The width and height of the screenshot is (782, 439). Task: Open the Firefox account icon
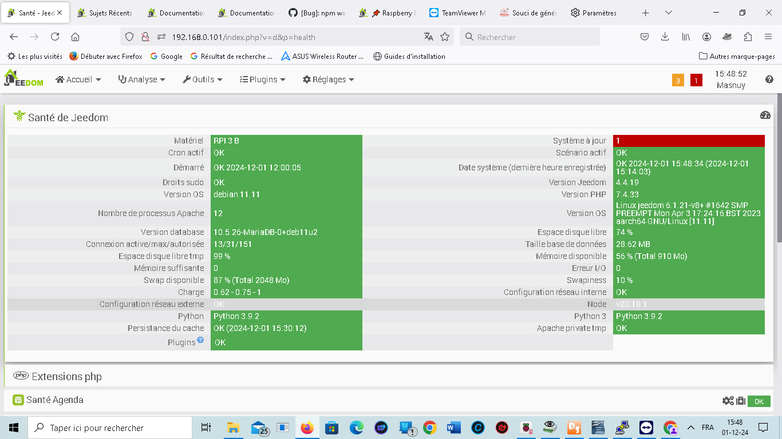(x=706, y=37)
